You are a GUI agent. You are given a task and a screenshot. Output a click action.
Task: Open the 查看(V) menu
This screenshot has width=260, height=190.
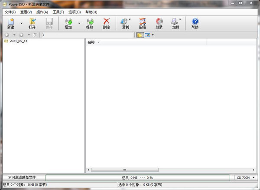coord(26,12)
